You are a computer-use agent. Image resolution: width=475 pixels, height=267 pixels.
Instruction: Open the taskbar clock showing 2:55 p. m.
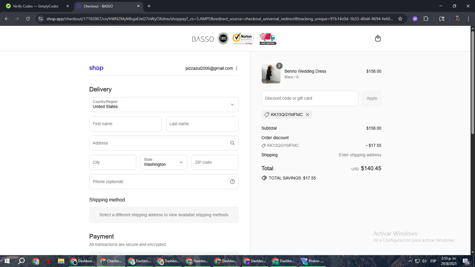(x=449, y=261)
